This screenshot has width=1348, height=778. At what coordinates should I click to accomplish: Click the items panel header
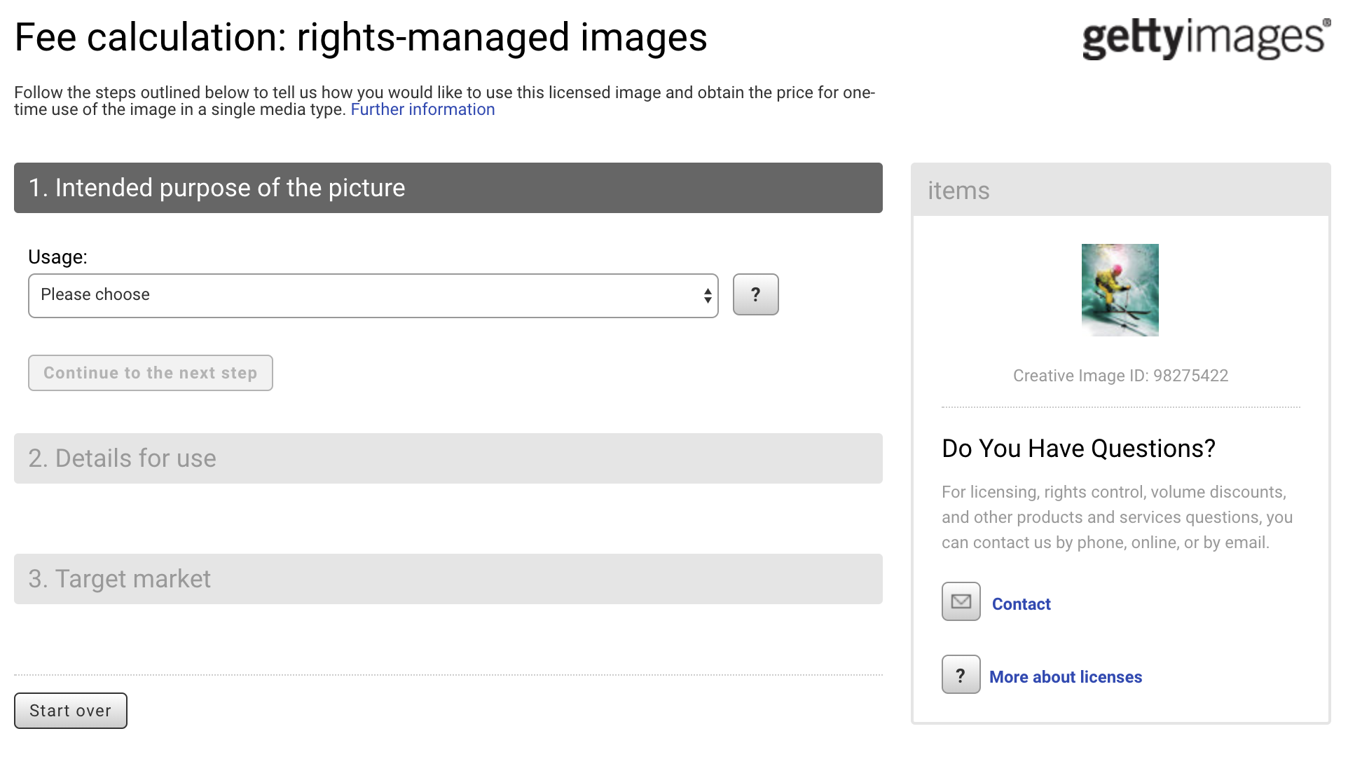pyautogui.click(x=1120, y=190)
